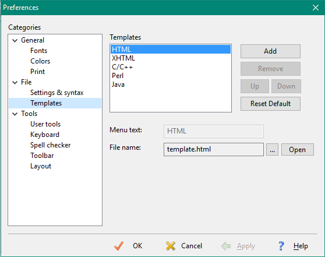Screen dimensions: 325x257
Task: Click the blue question mark Help icon
Action: 281,246
